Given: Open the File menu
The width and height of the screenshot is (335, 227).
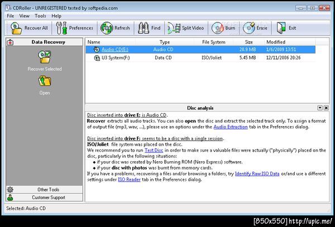Looking at the screenshot, I should pyautogui.click(x=10, y=16).
